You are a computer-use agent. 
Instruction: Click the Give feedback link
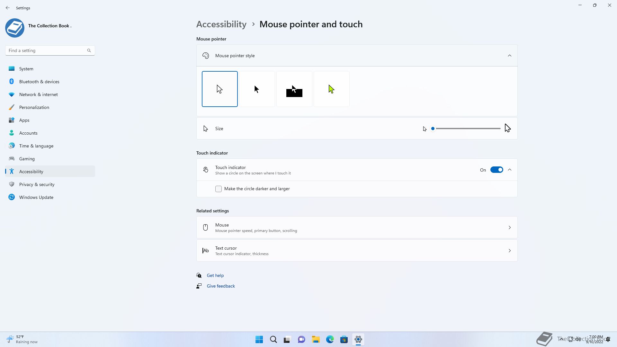pyautogui.click(x=220, y=286)
